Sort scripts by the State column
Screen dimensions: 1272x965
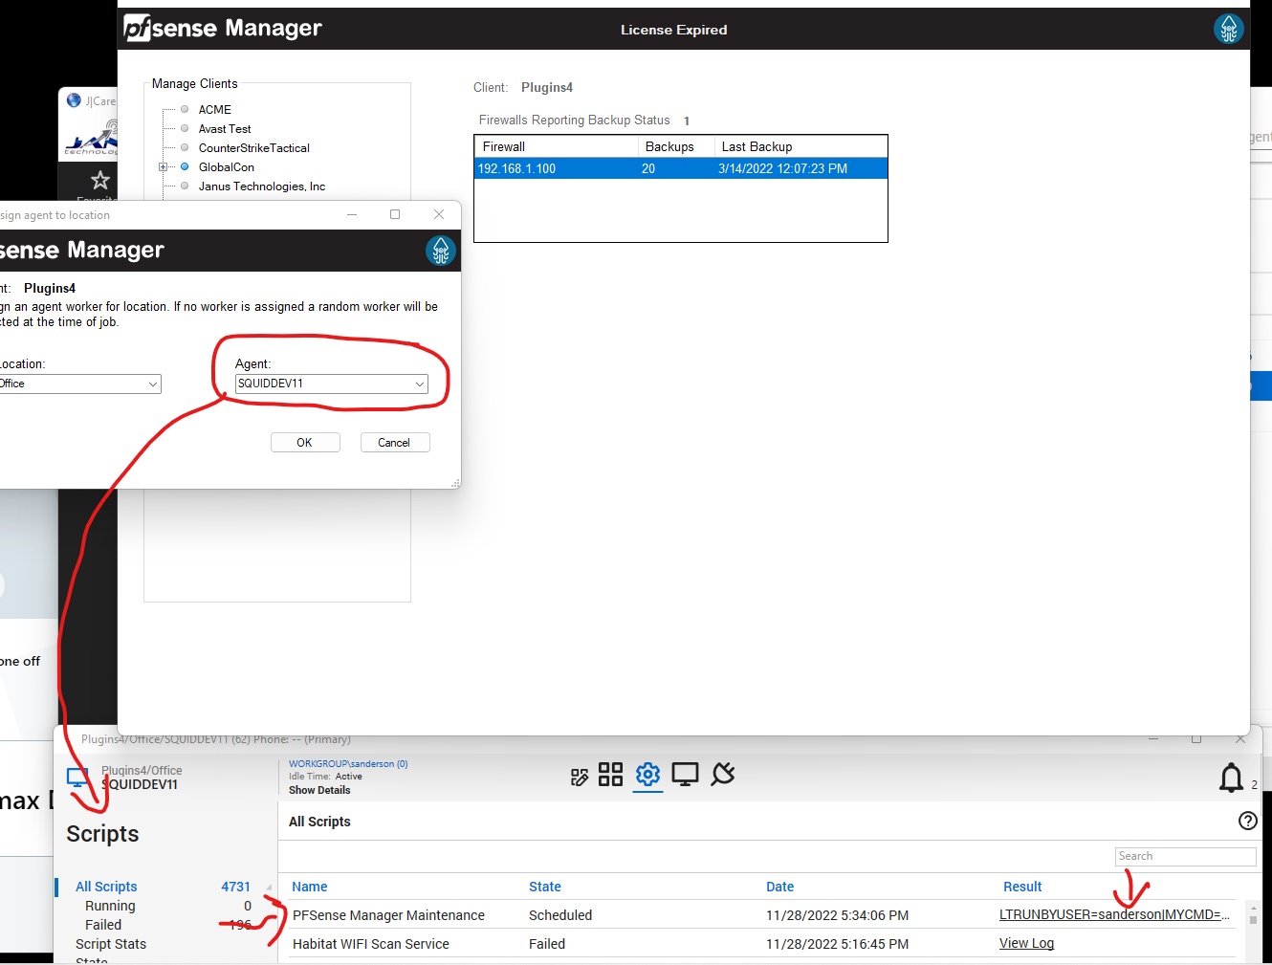click(545, 887)
